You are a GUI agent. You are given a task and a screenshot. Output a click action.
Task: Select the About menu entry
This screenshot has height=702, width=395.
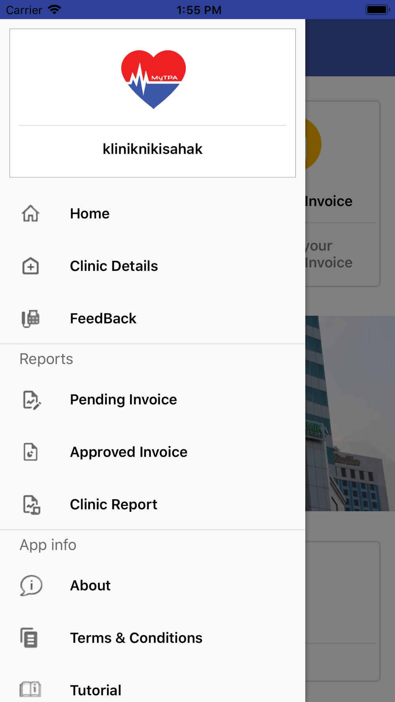(x=152, y=586)
